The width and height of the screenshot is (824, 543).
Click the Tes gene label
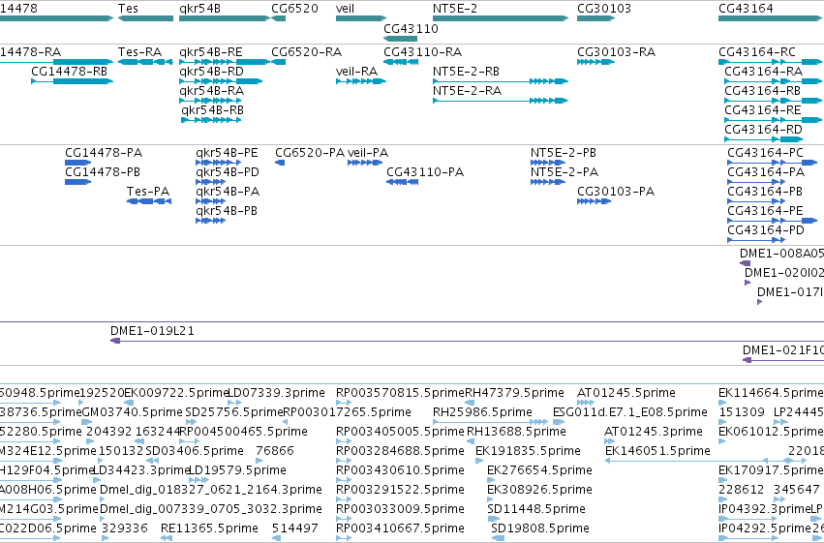click(128, 9)
